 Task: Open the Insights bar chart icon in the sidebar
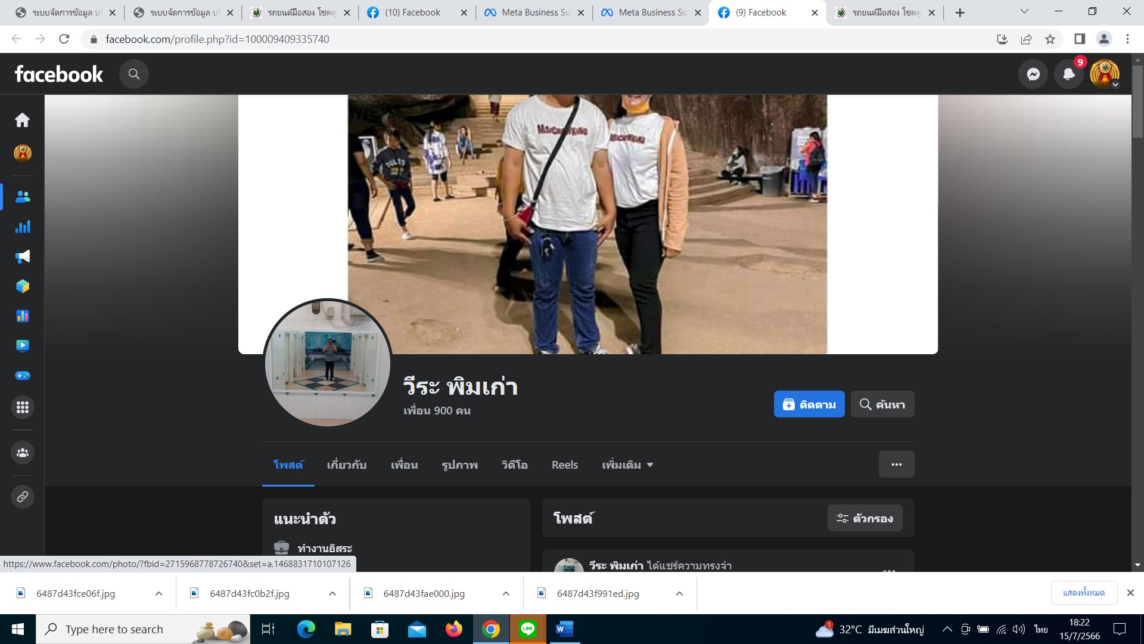tap(23, 227)
